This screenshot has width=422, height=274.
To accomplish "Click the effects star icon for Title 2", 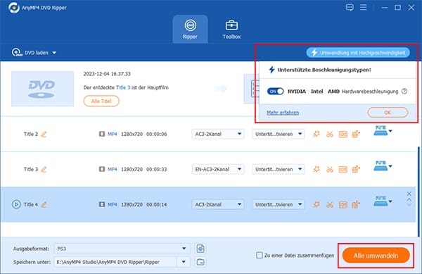I will (316, 134).
